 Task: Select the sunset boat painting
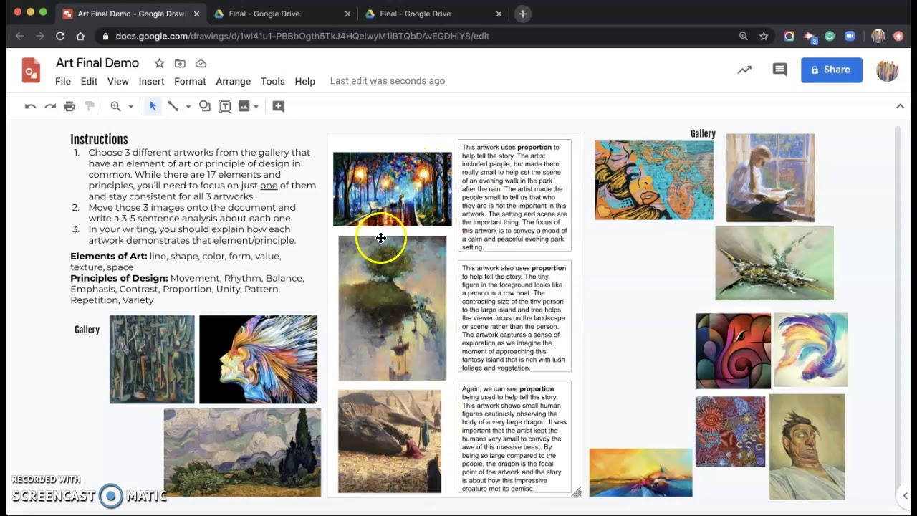click(x=641, y=473)
